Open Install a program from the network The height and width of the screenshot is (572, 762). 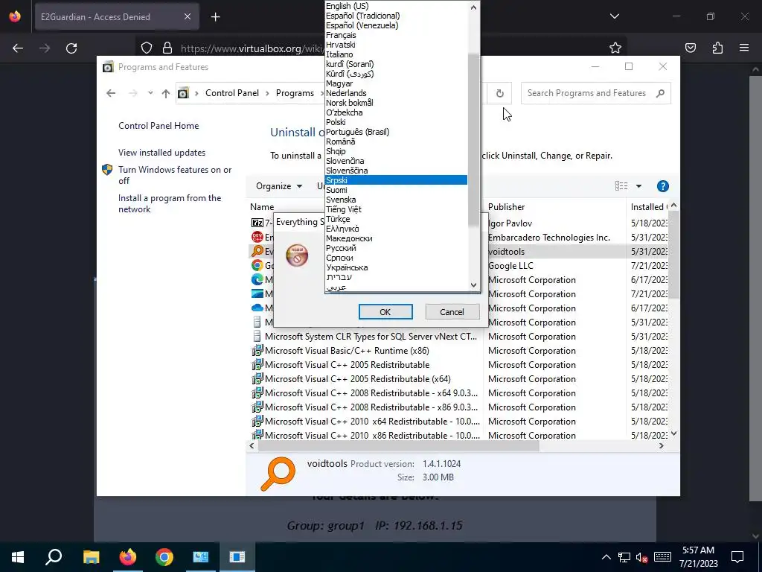click(170, 203)
